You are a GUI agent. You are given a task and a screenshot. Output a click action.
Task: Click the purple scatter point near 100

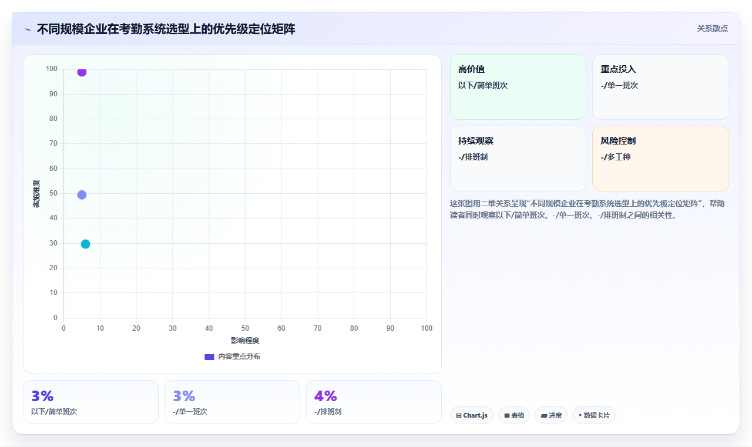pos(82,72)
